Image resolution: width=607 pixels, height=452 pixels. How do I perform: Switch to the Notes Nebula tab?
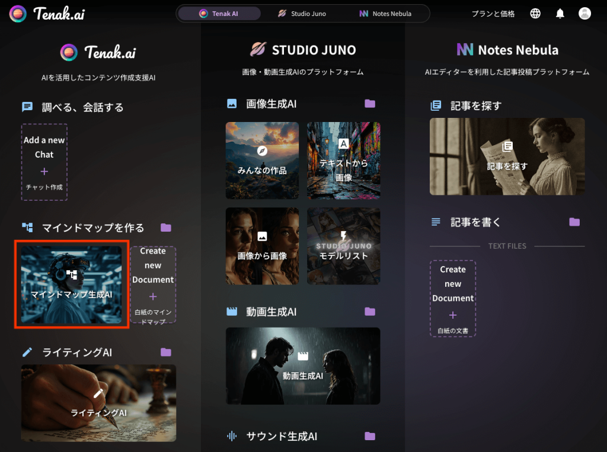point(385,14)
